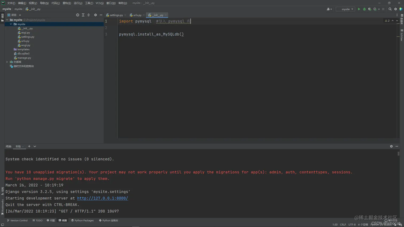Click 4 个空格 indent setting

363,225
